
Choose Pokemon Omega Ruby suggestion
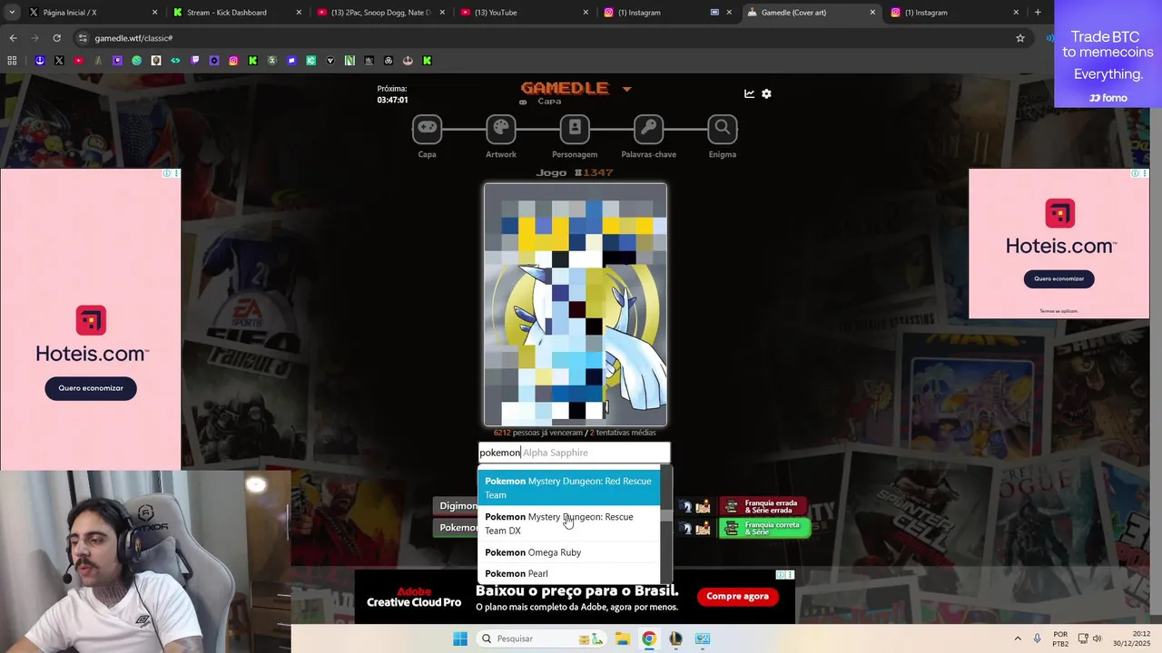coord(569,552)
